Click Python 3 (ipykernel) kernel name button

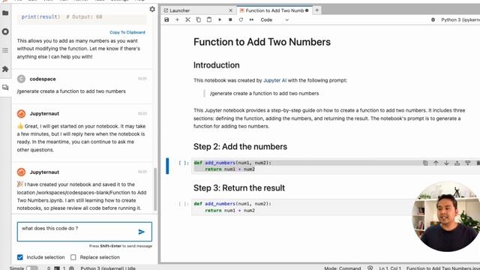[x=460, y=19]
